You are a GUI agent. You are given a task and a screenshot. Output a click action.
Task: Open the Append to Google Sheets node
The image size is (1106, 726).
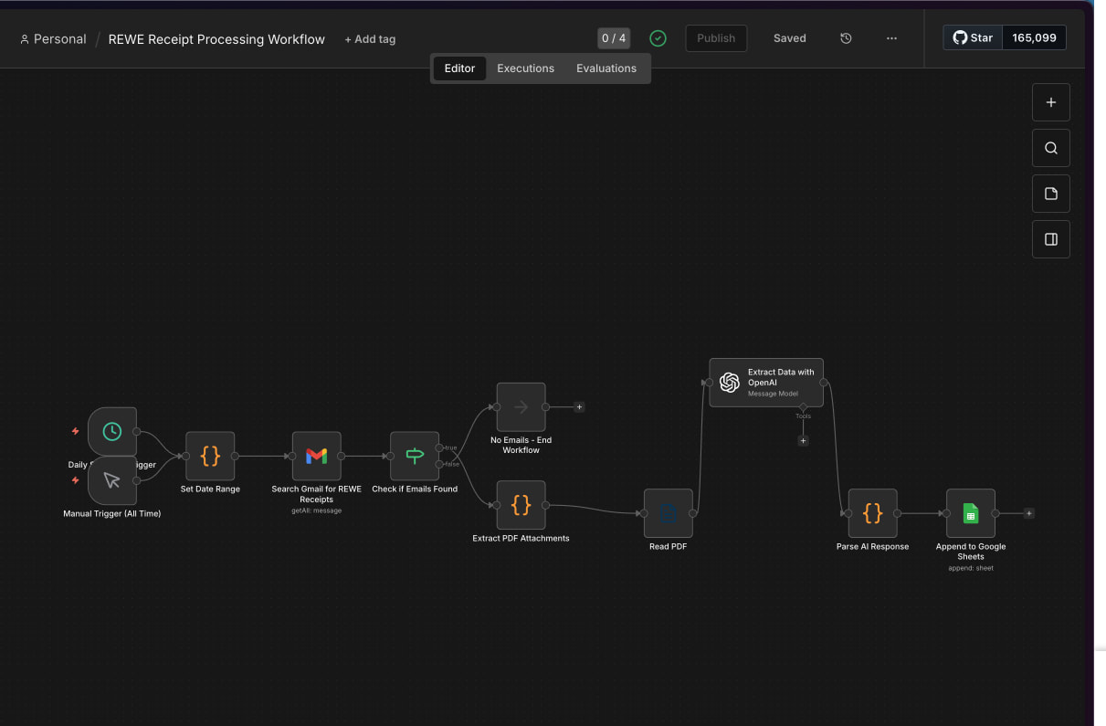pos(970,513)
